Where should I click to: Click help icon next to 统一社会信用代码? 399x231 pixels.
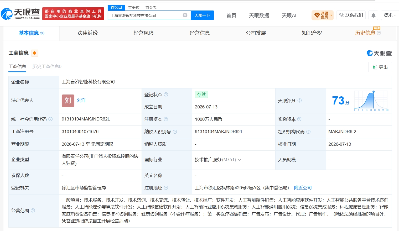50,119
